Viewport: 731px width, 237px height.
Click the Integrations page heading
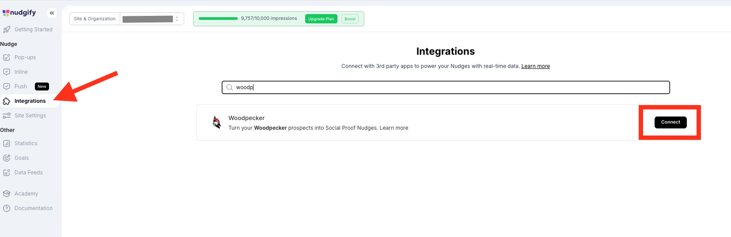[445, 51]
